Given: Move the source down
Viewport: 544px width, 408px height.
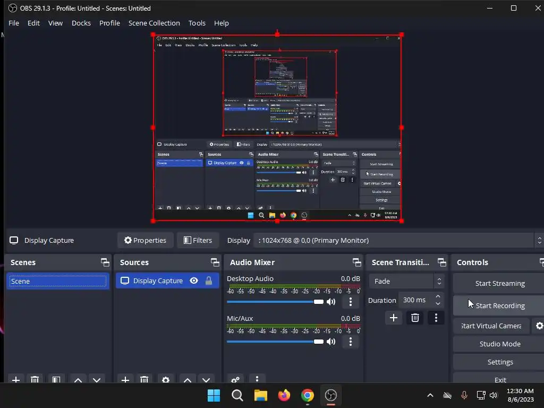Looking at the screenshot, I should pos(206,379).
